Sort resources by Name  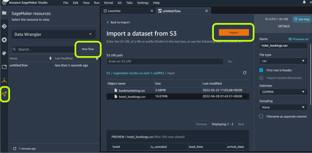point(50,59)
